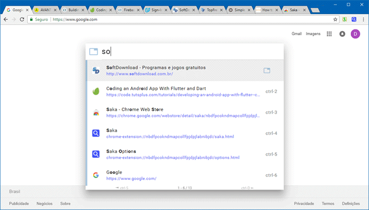The width and height of the screenshot is (369, 210).
Task: Open Imagens link
Action: [x=313, y=33]
